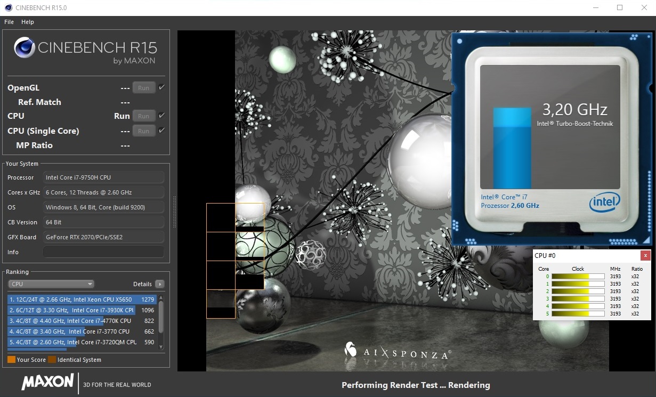
Task: Select ranking entry Intel Core i7-3930K
Action: click(x=82, y=310)
